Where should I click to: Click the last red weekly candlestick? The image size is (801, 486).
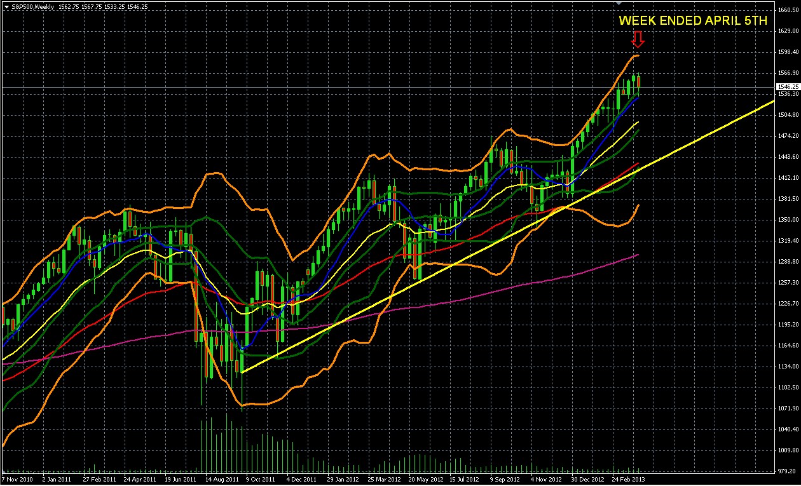pyautogui.click(x=638, y=82)
